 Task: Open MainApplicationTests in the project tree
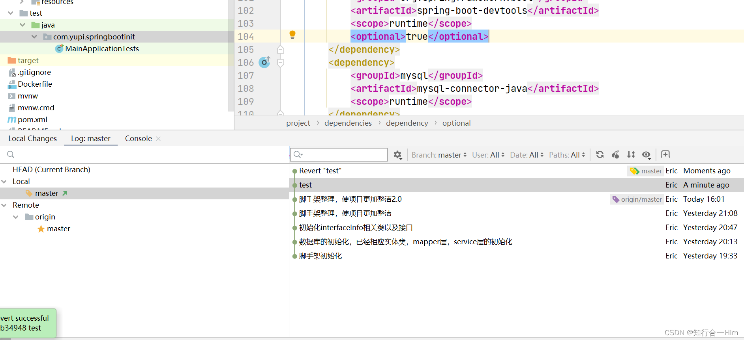point(102,48)
